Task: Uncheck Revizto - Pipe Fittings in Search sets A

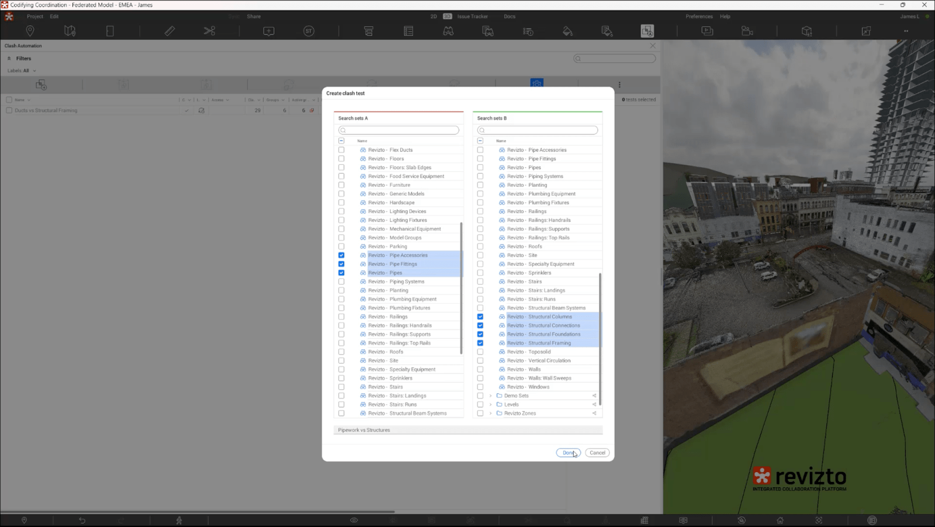Action: point(341,263)
